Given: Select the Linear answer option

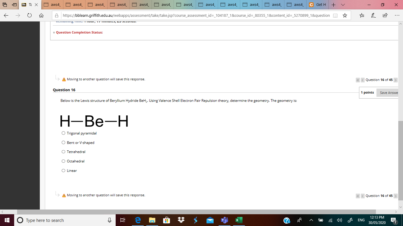Looking at the screenshot, I should click(x=63, y=170).
